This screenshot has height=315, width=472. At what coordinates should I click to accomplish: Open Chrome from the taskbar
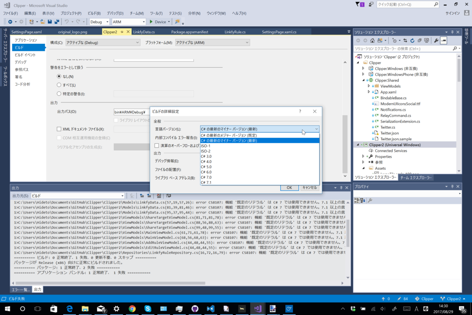132,309
